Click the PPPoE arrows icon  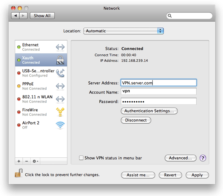tap(60, 86)
